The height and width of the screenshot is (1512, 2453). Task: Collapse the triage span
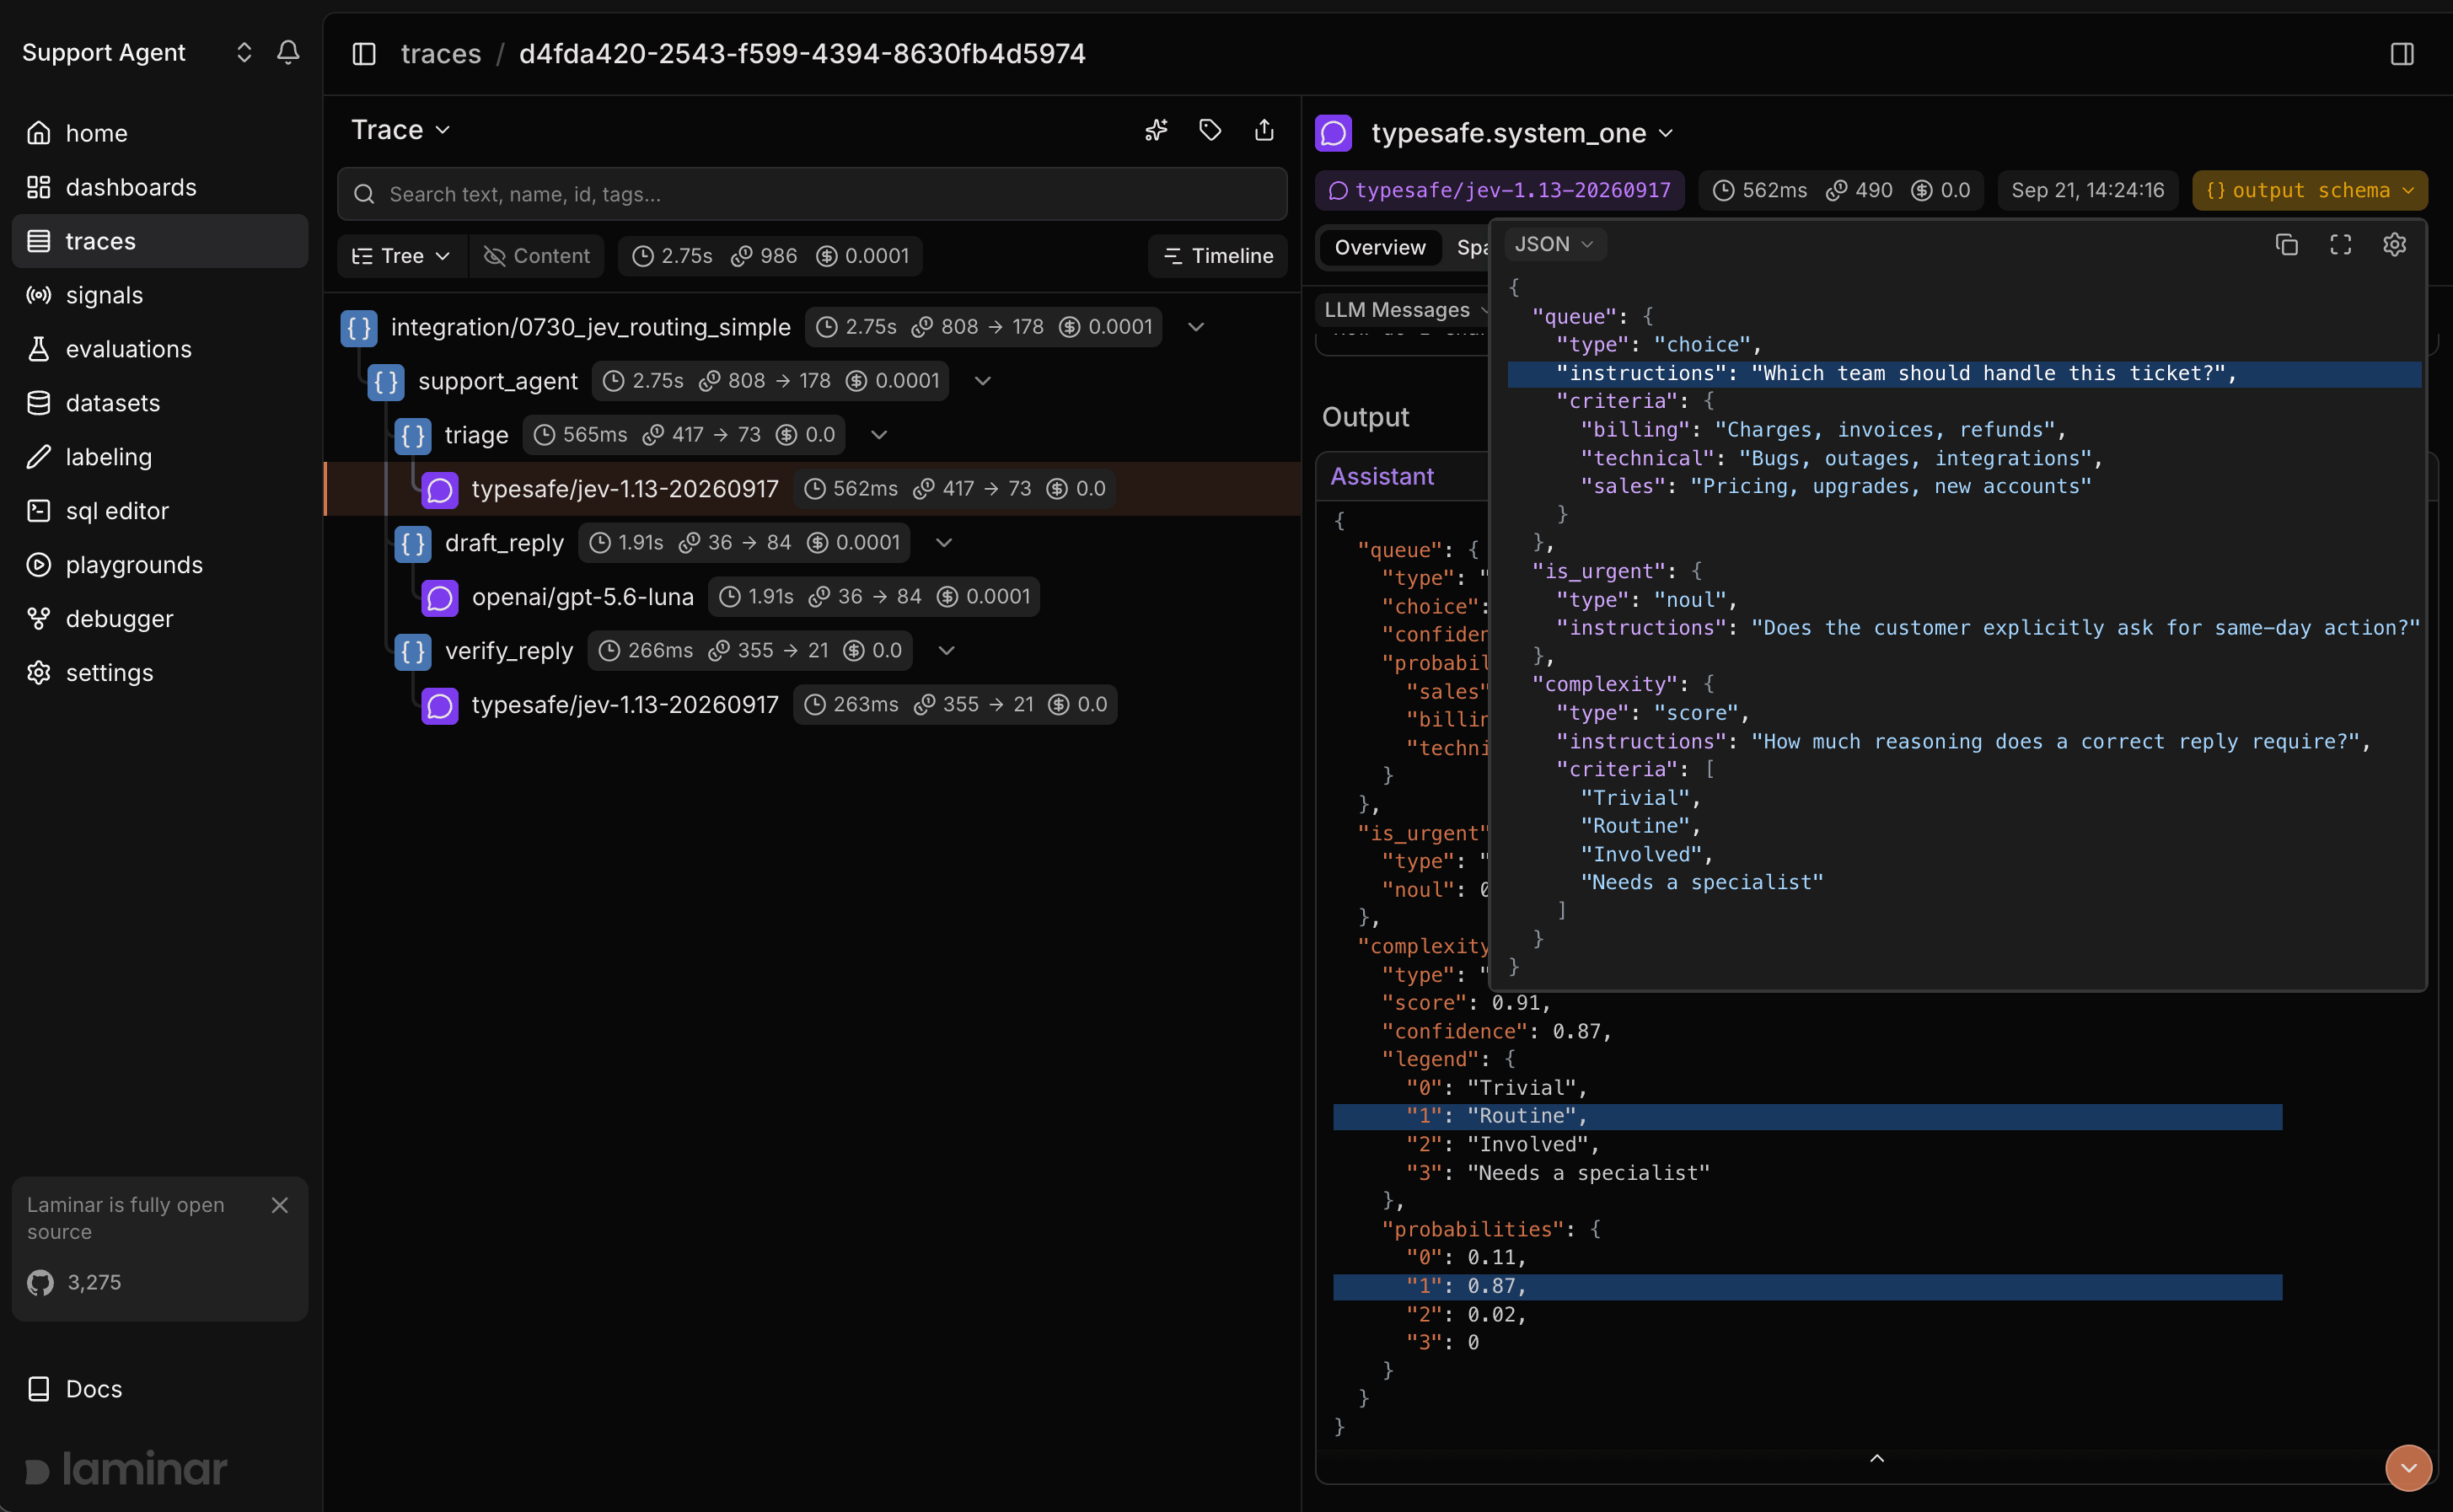(879, 435)
